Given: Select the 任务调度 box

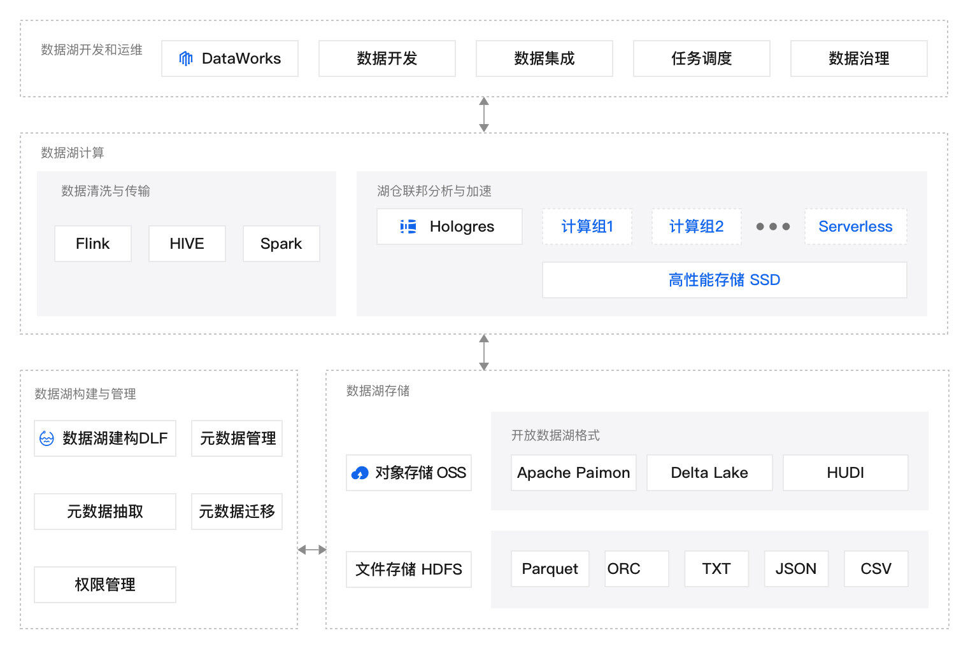Looking at the screenshot, I should [x=701, y=59].
